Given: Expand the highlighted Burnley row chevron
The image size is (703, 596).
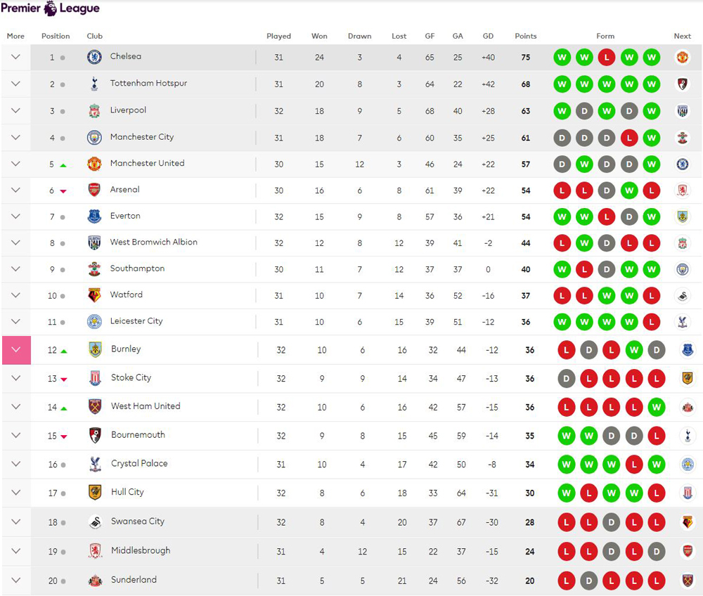Looking at the screenshot, I should pos(16,350).
